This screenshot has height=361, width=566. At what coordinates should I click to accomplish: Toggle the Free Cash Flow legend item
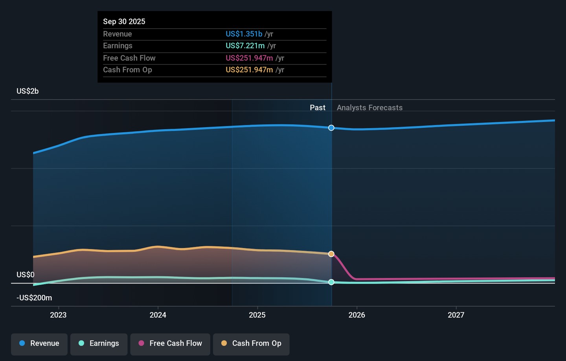(170, 344)
